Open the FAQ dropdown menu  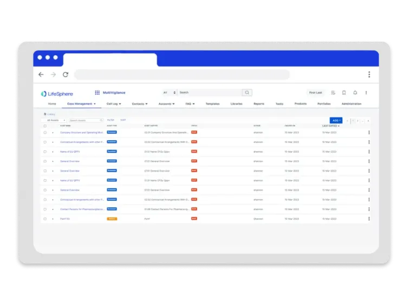190,104
